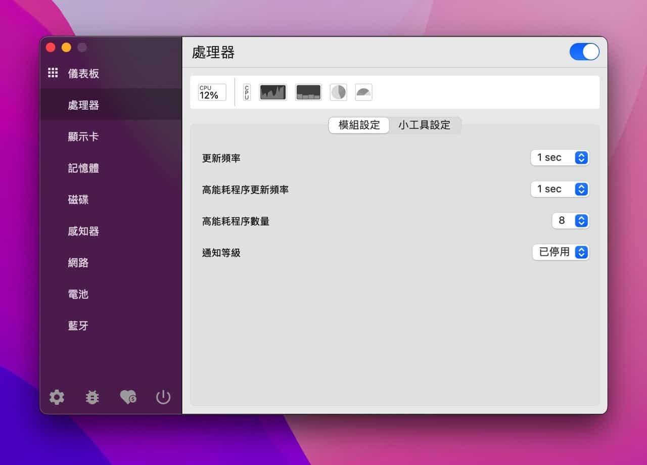Screen dimensions: 647x465
Task: Switch to the 模組設定 tab
Action: coord(359,125)
